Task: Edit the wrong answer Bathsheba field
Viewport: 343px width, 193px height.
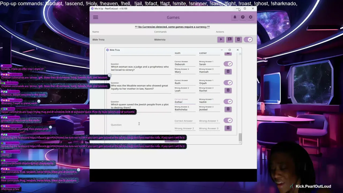Action: (x=185, y=110)
